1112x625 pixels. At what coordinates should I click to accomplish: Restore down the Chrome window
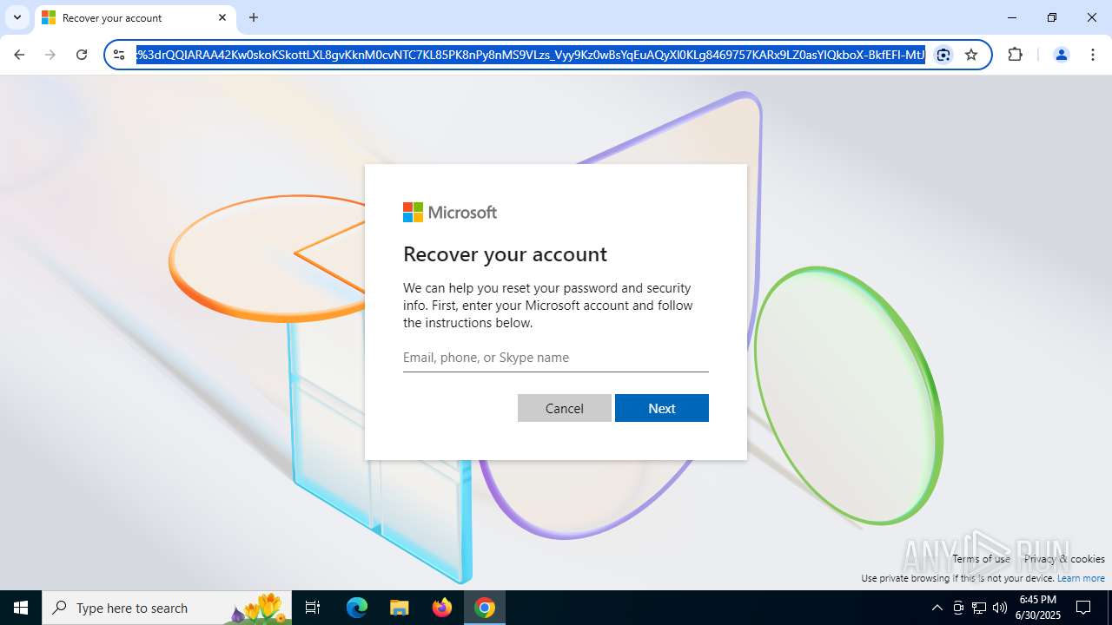tap(1052, 17)
